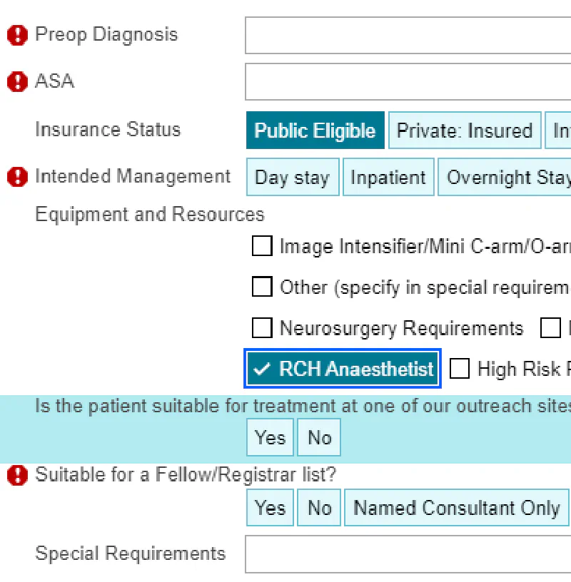The height and width of the screenshot is (582, 571).
Task: Answer No for outreach site suitability
Action: coord(319,437)
